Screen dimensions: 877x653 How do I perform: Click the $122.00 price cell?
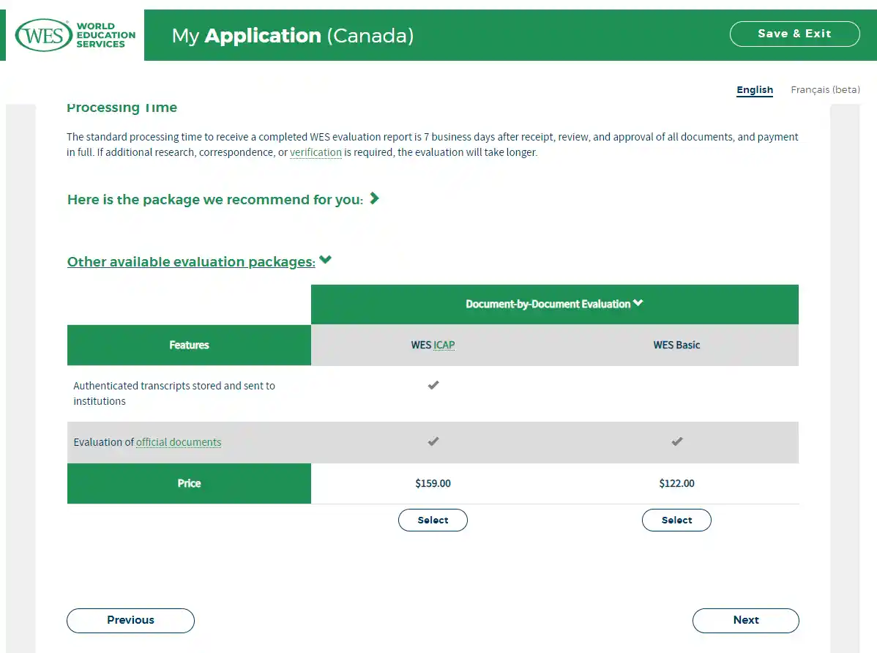point(676,483)
